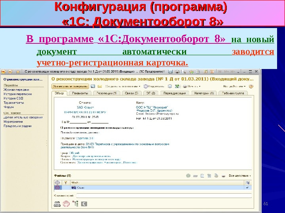Click Федоров О.П. (директор) link
285x213 pixels.
point(154,110)
